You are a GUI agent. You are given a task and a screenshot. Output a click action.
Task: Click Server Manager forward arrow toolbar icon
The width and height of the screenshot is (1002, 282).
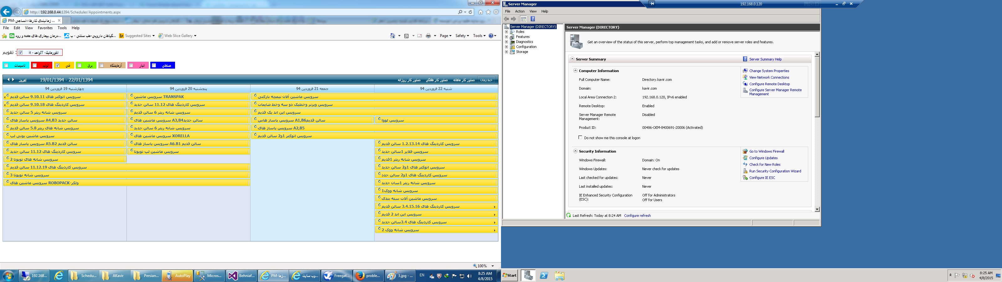(x=514, y=19)
